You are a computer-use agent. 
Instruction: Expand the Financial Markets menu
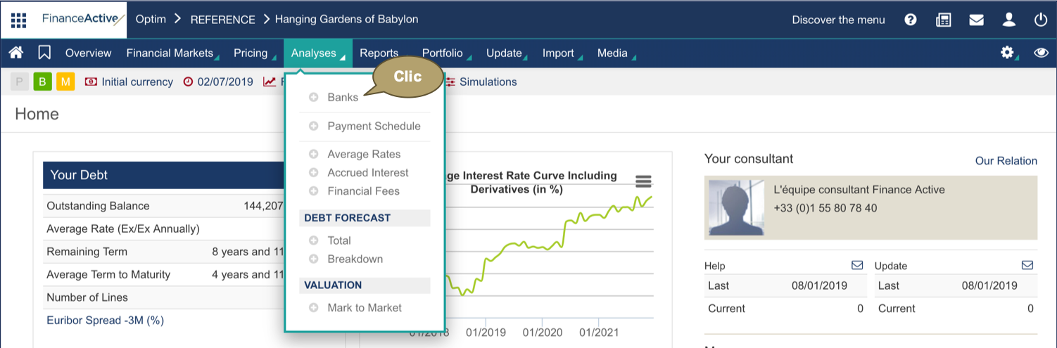[171, 53]
